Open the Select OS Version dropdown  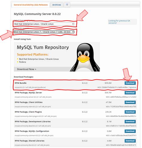click(x=44, y=32)
